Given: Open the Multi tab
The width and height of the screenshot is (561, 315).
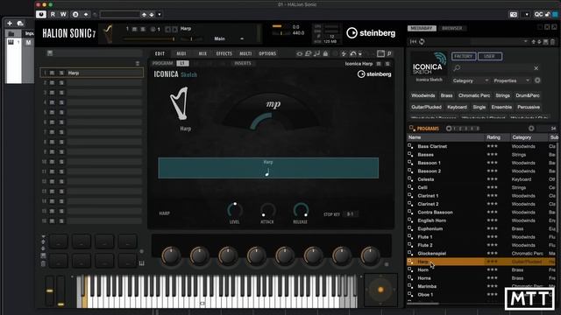Looking at the screenshot, I should point(245,53).
